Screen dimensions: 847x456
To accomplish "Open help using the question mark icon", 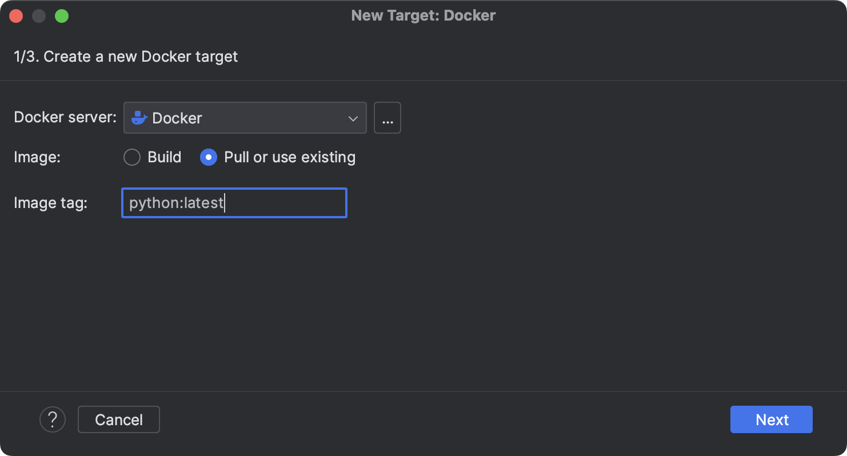I will pos(53,419).
